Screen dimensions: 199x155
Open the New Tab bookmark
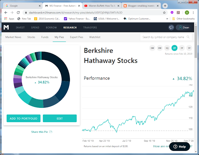click(24, 19)
